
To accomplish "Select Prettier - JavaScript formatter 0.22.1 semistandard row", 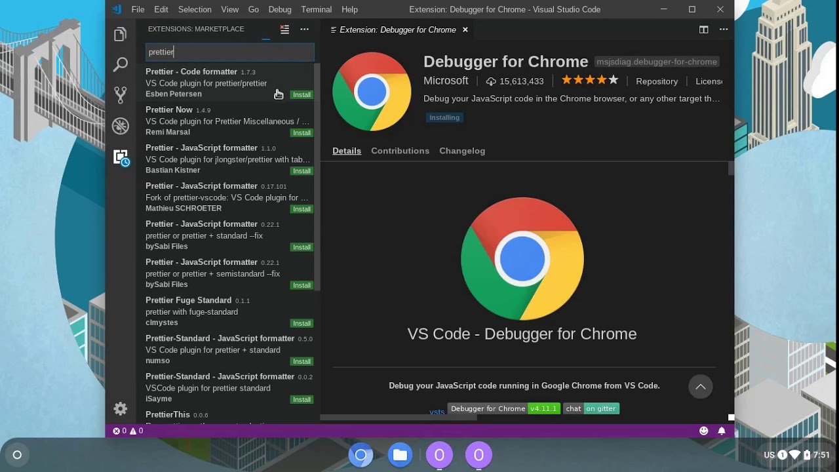I will [x=225, y=273].
